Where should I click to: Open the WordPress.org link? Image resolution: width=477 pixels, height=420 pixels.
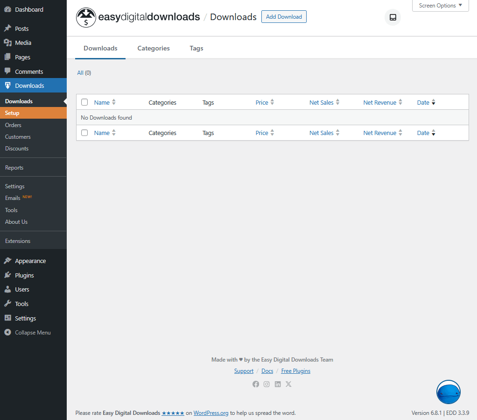point(211,413)
